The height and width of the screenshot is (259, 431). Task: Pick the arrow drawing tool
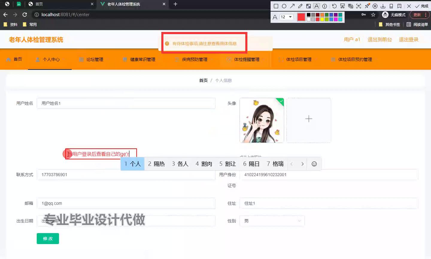click(292, 6)
